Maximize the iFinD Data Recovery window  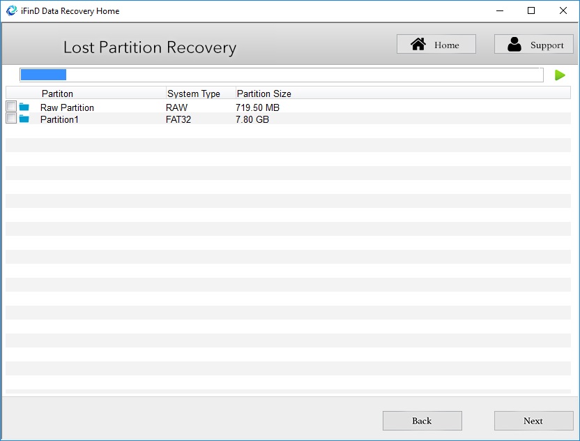[531, 10]
